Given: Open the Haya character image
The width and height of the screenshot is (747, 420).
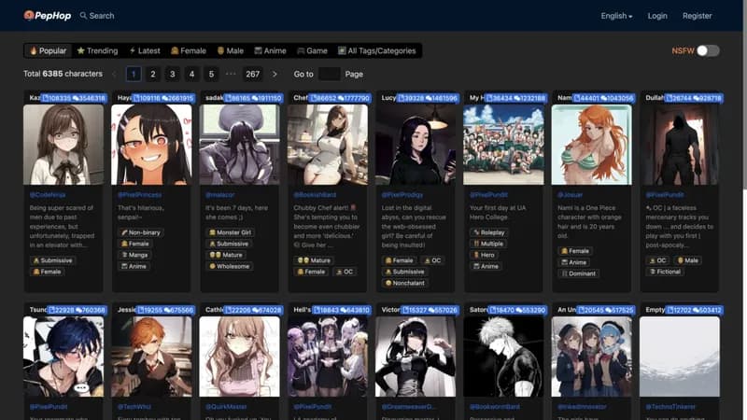Looking at the screenshot, I should point(151,145).
